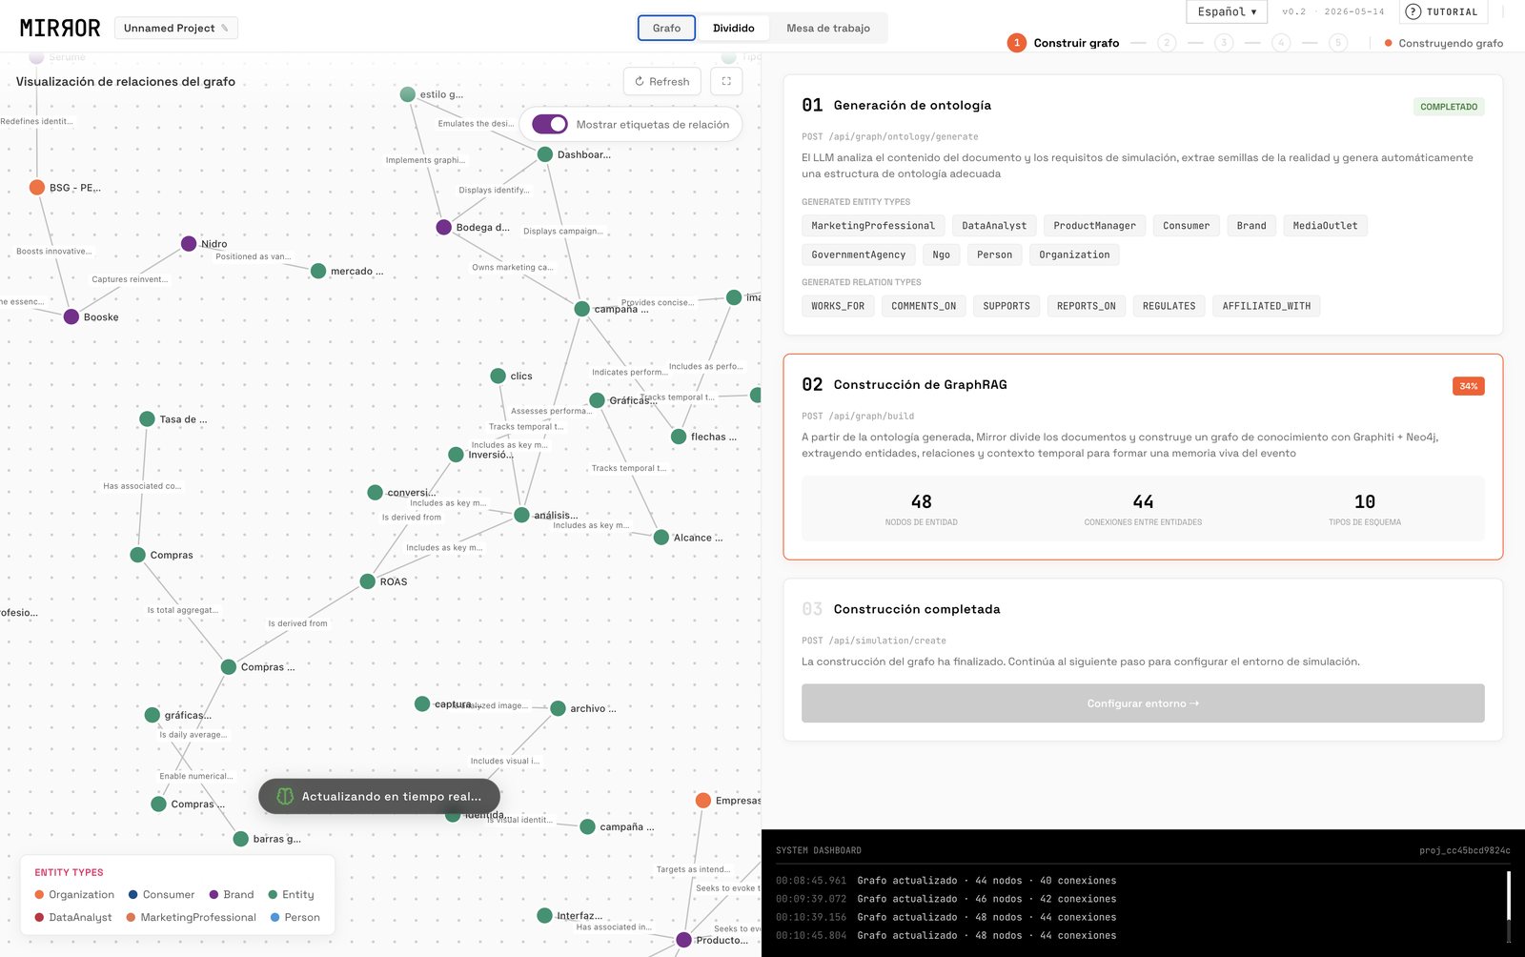Click the MarketingProfessional legend entry
Screen dimensions: 1525x957
click(x=191, y=917)
